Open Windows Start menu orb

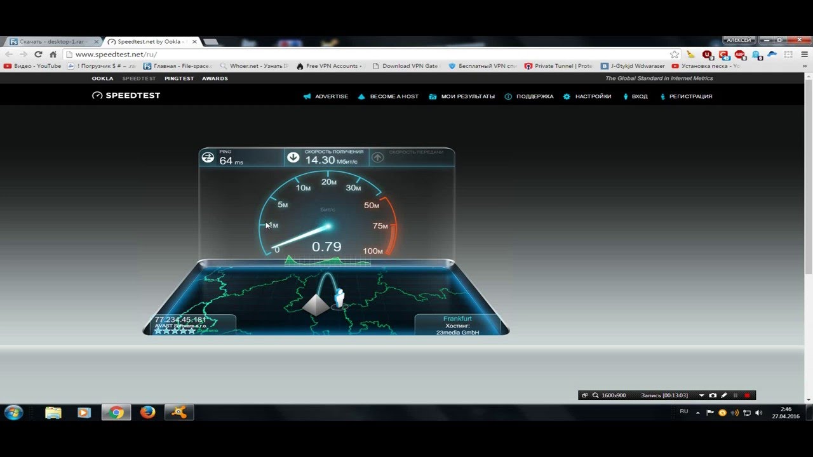(x=13, y=413)
